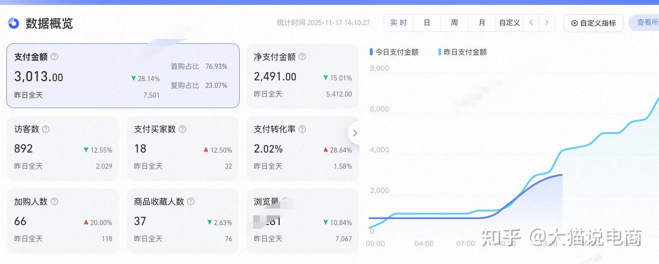Click yesterday's value 2,029
Viewport: 659px width, 264px height.
point(104,166)
